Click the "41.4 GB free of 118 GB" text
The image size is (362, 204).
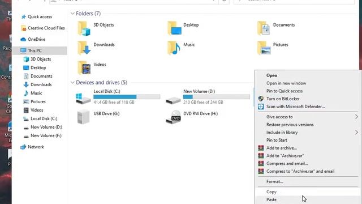coord(114,102)
